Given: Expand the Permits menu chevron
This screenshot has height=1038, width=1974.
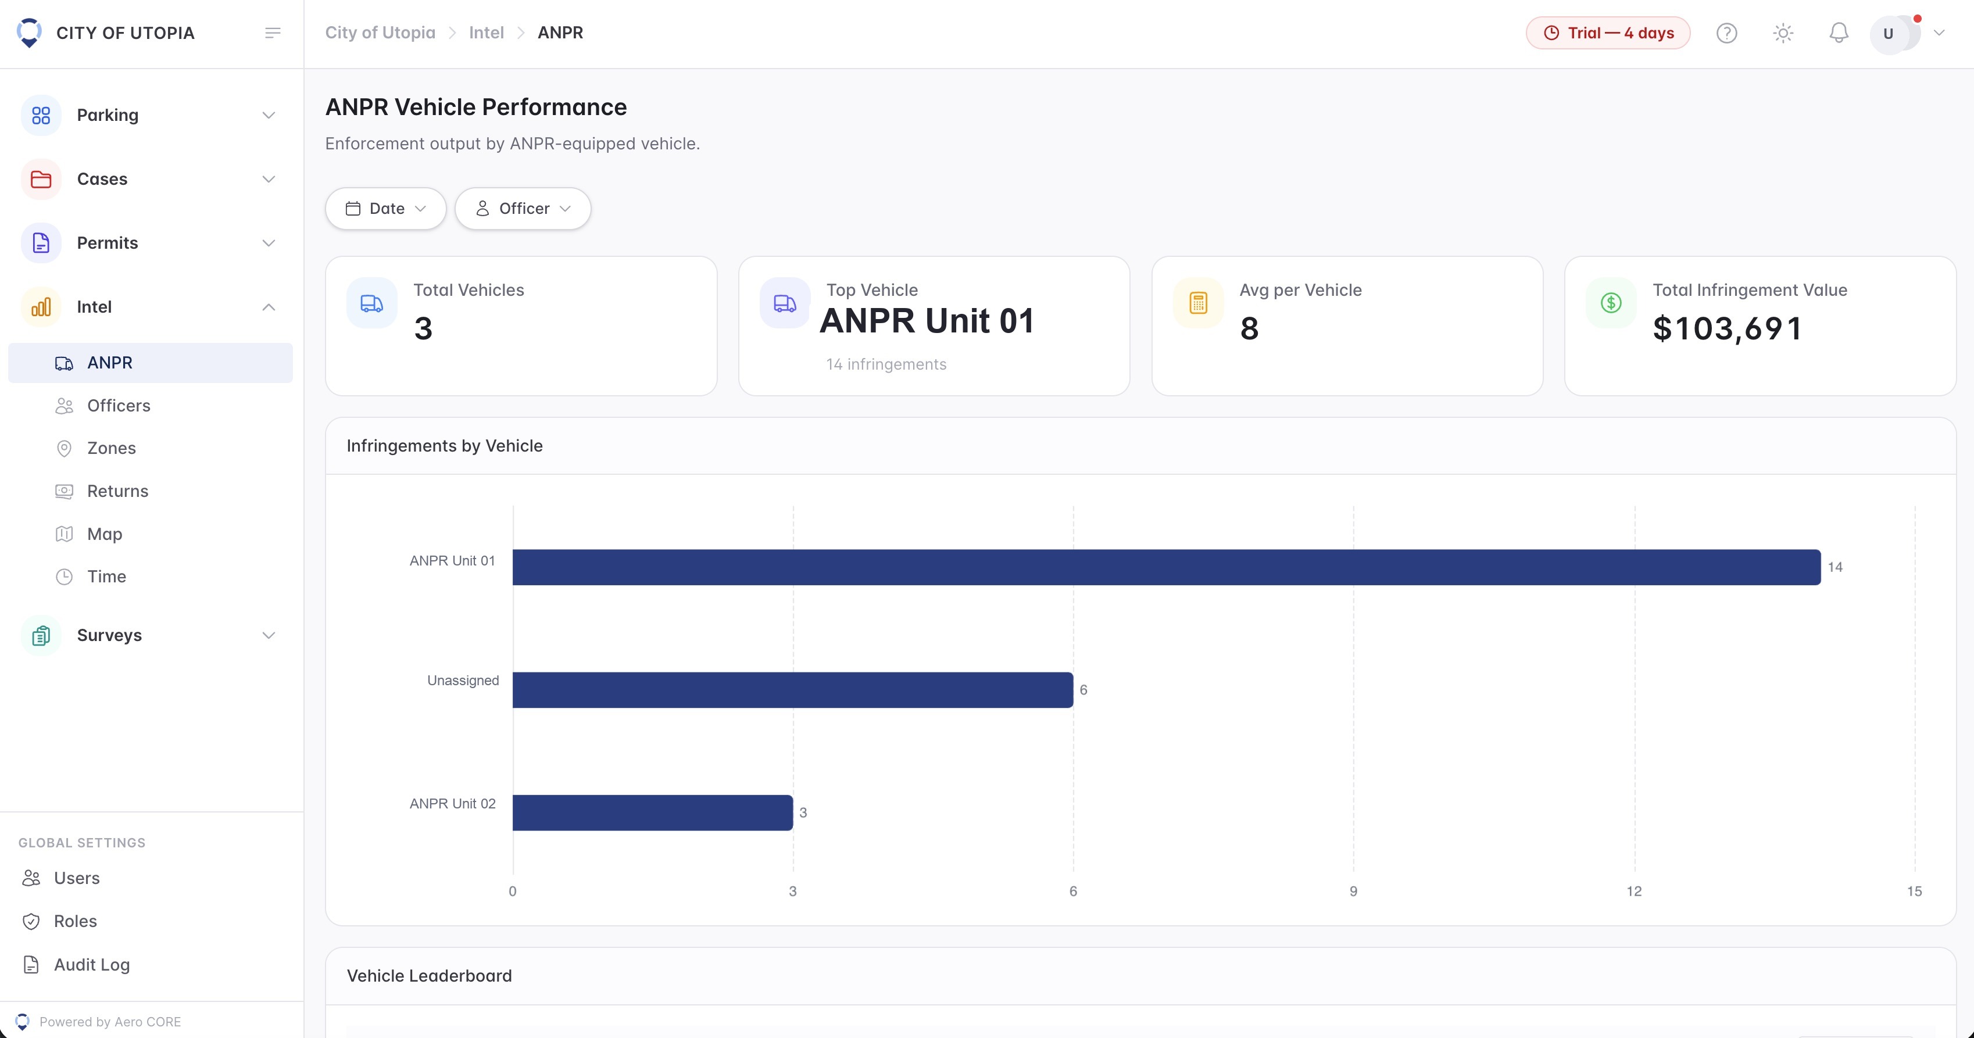Looking at the screenshot, I should point(269,244).
